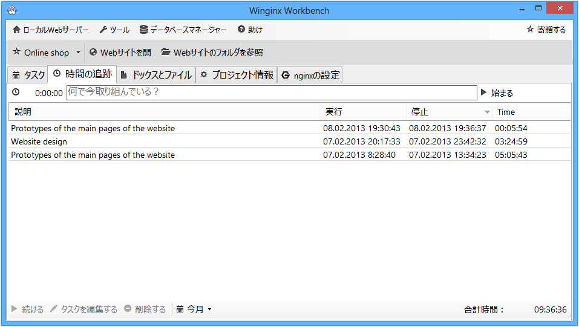Image resolution: width=579 pixels, height=327 pixels.
Task: Click duration 05:05:43 cell
Action: (x=511, y=155)
